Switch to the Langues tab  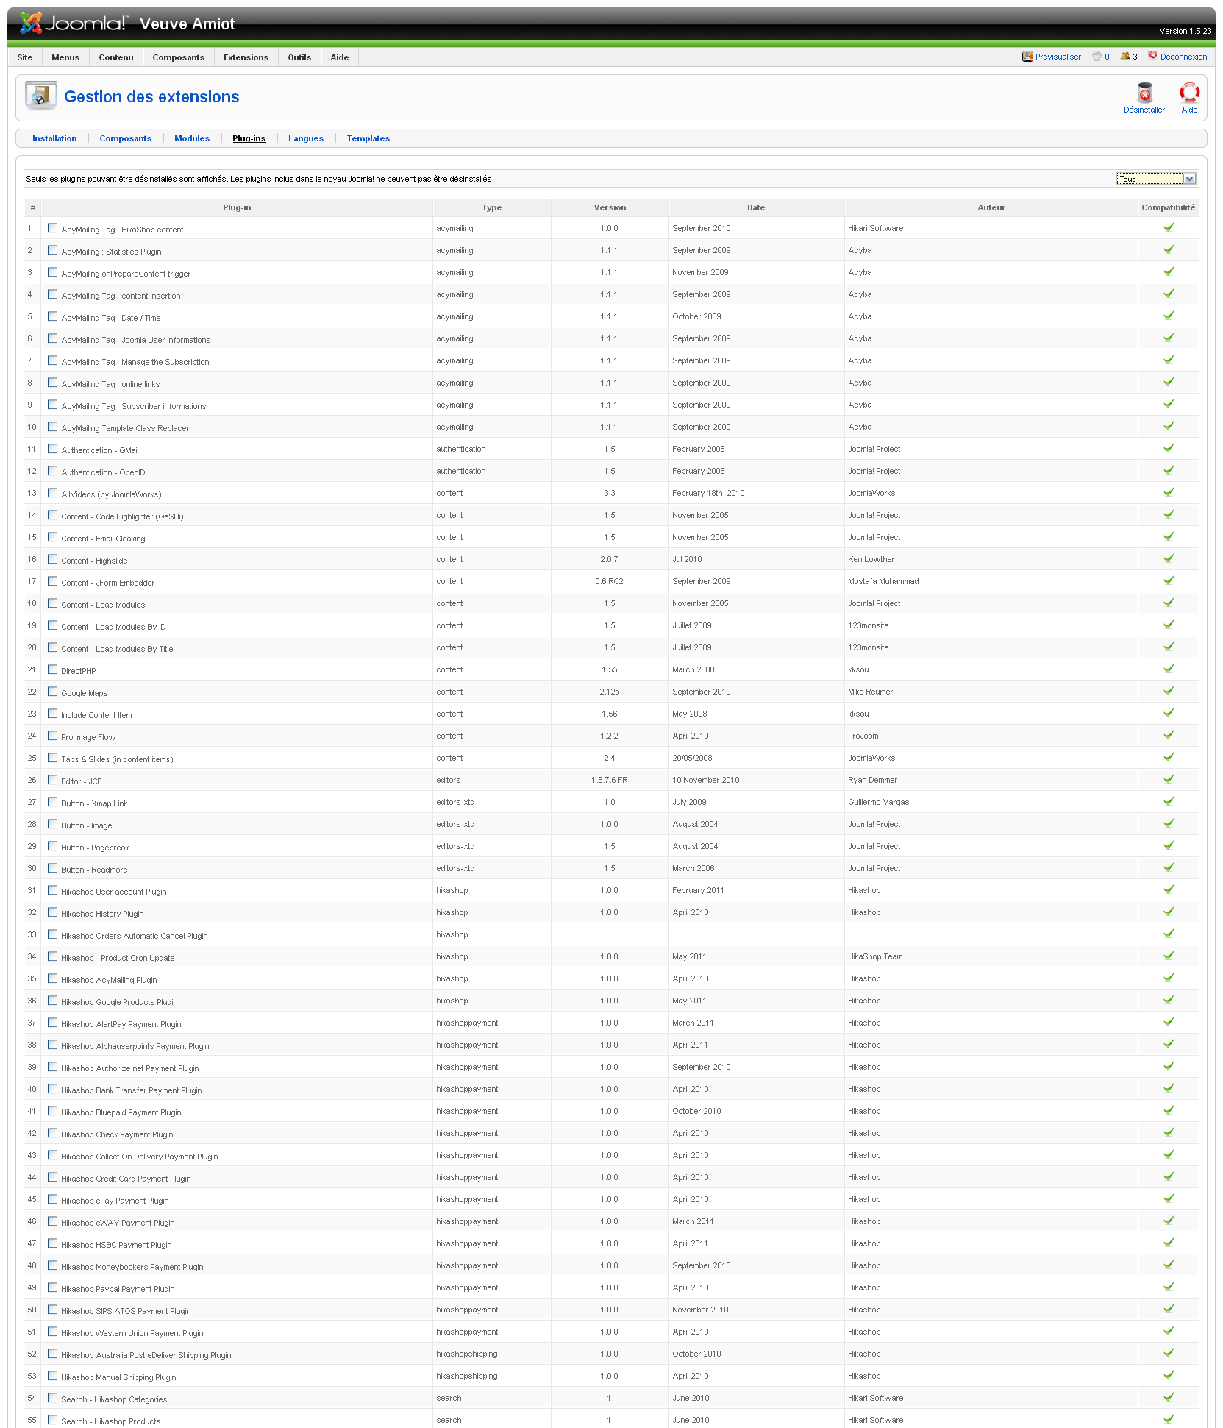click(306, 138)
